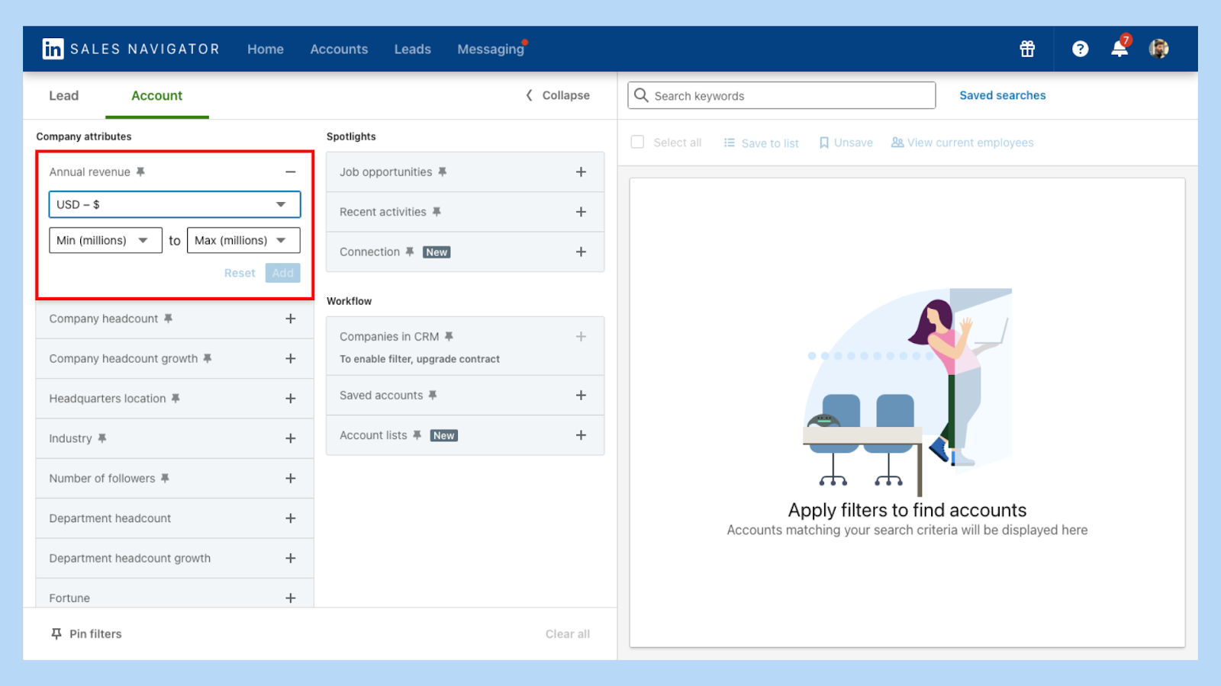
Task: Click the LinkedIn logo icon
Action: click(53, 49)
